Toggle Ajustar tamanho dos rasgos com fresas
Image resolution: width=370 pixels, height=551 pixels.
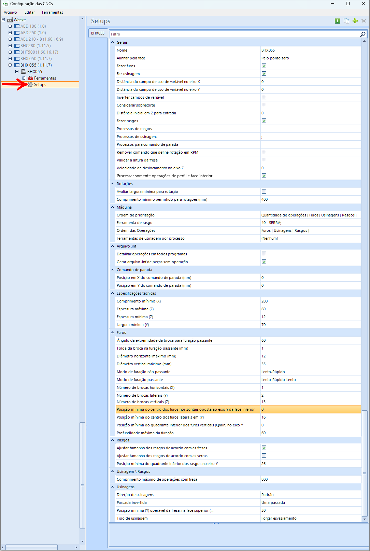[x=264, y=448]
